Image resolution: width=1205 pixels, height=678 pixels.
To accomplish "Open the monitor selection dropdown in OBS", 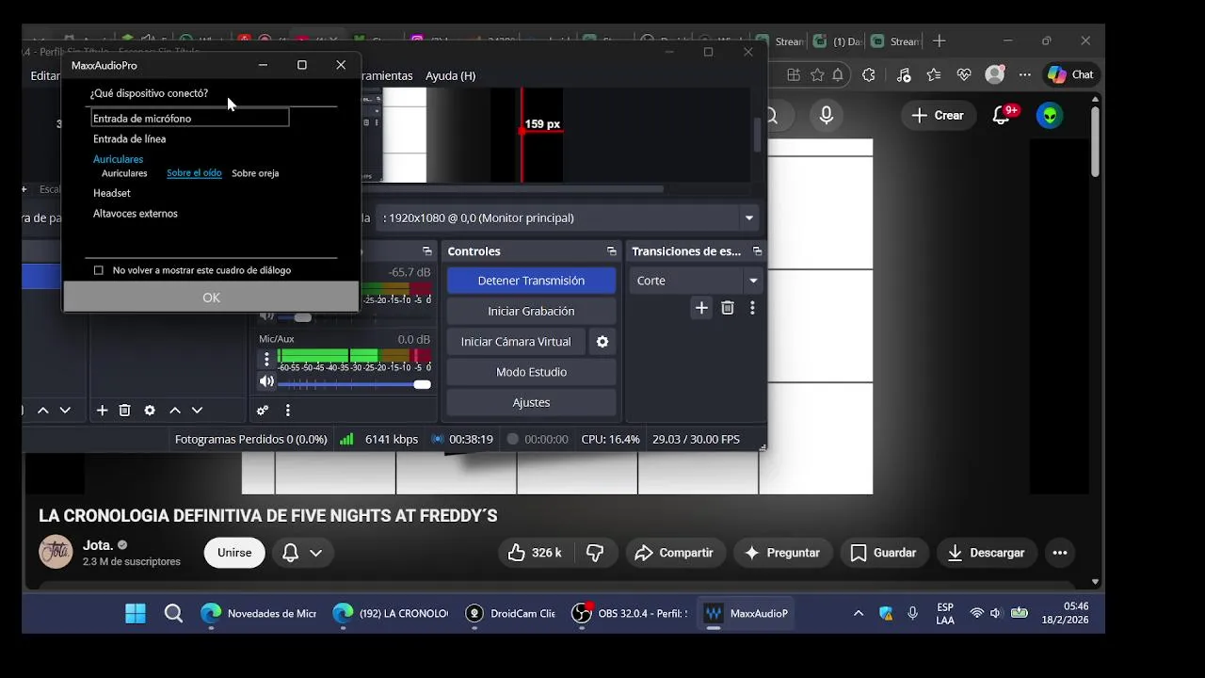I will (x=568, y=218).
